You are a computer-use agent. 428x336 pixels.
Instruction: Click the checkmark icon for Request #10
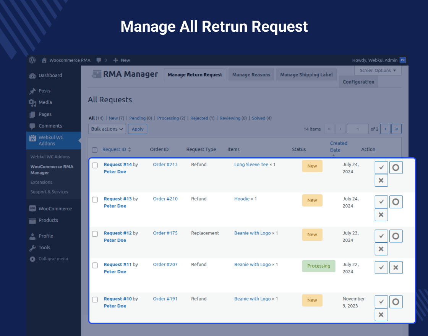pyautogui.click(x=381, y=302)
